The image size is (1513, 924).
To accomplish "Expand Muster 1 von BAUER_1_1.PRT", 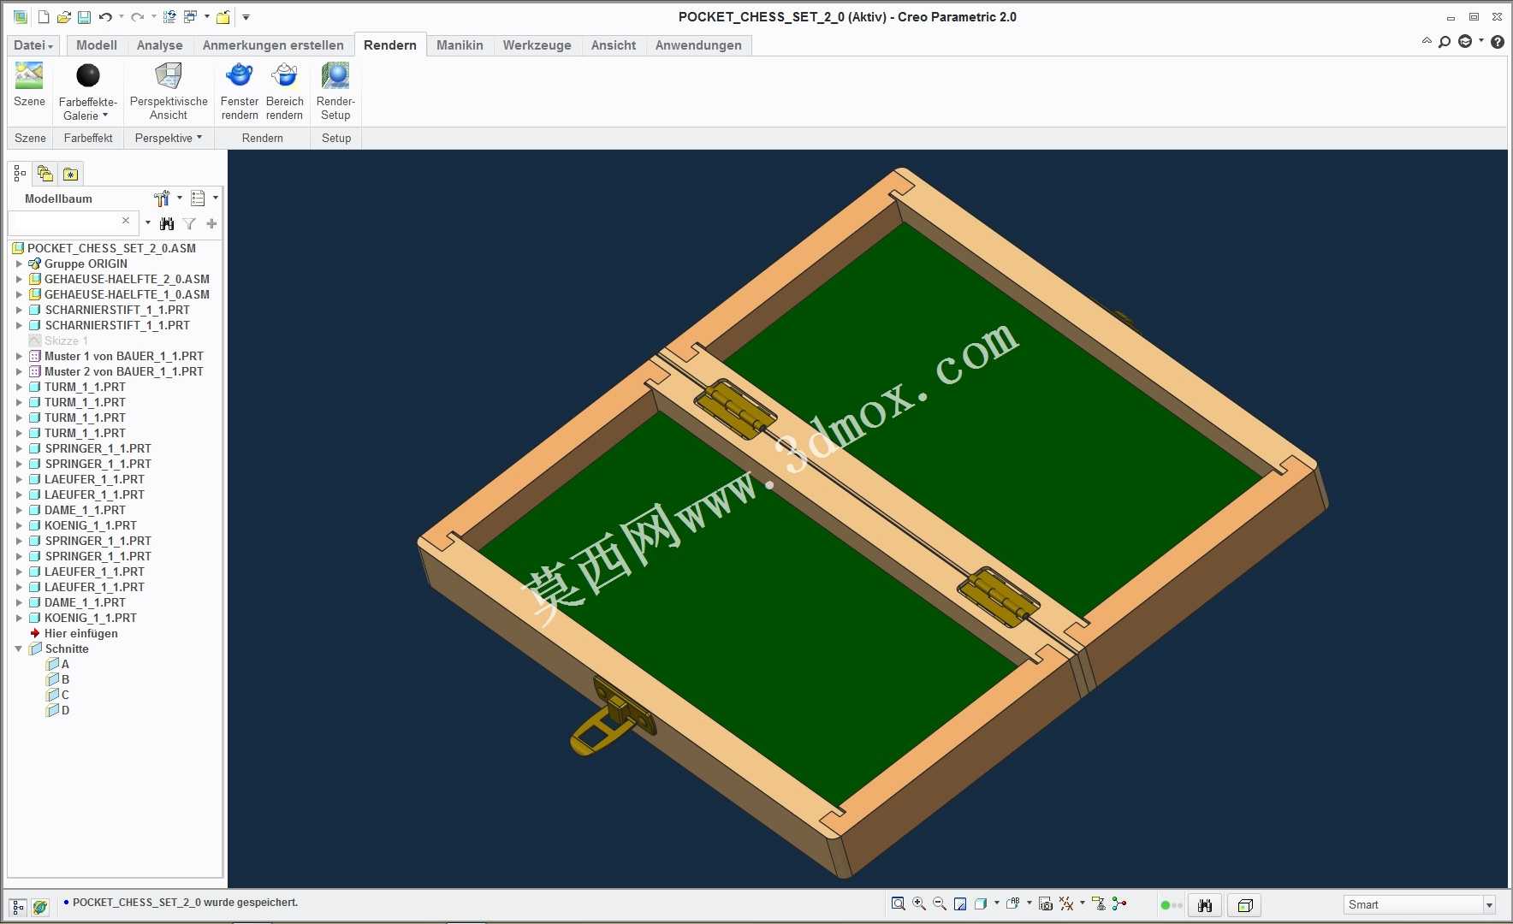I will [x=19, y=356].
